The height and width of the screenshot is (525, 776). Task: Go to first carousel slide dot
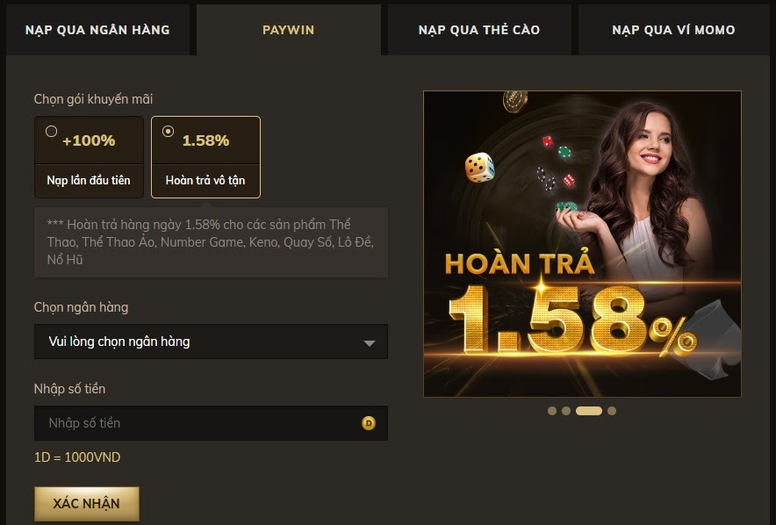click(552, 411)
